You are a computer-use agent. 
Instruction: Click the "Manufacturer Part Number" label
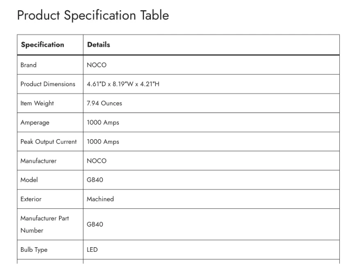[x=45, y=224]
